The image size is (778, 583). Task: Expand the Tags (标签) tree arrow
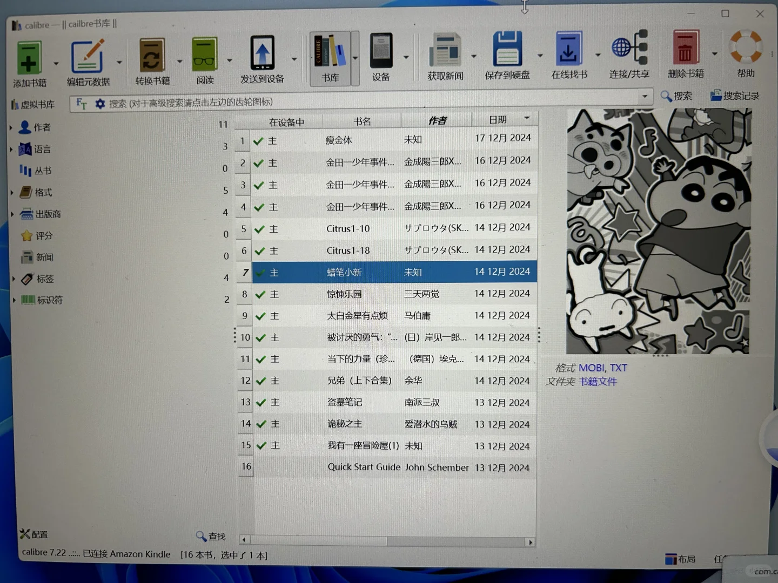click(x=14, y=279)
